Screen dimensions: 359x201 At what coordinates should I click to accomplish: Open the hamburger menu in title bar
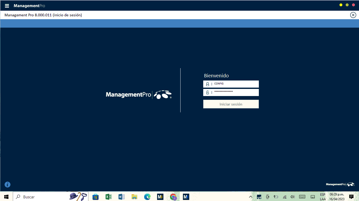(7, 6)
